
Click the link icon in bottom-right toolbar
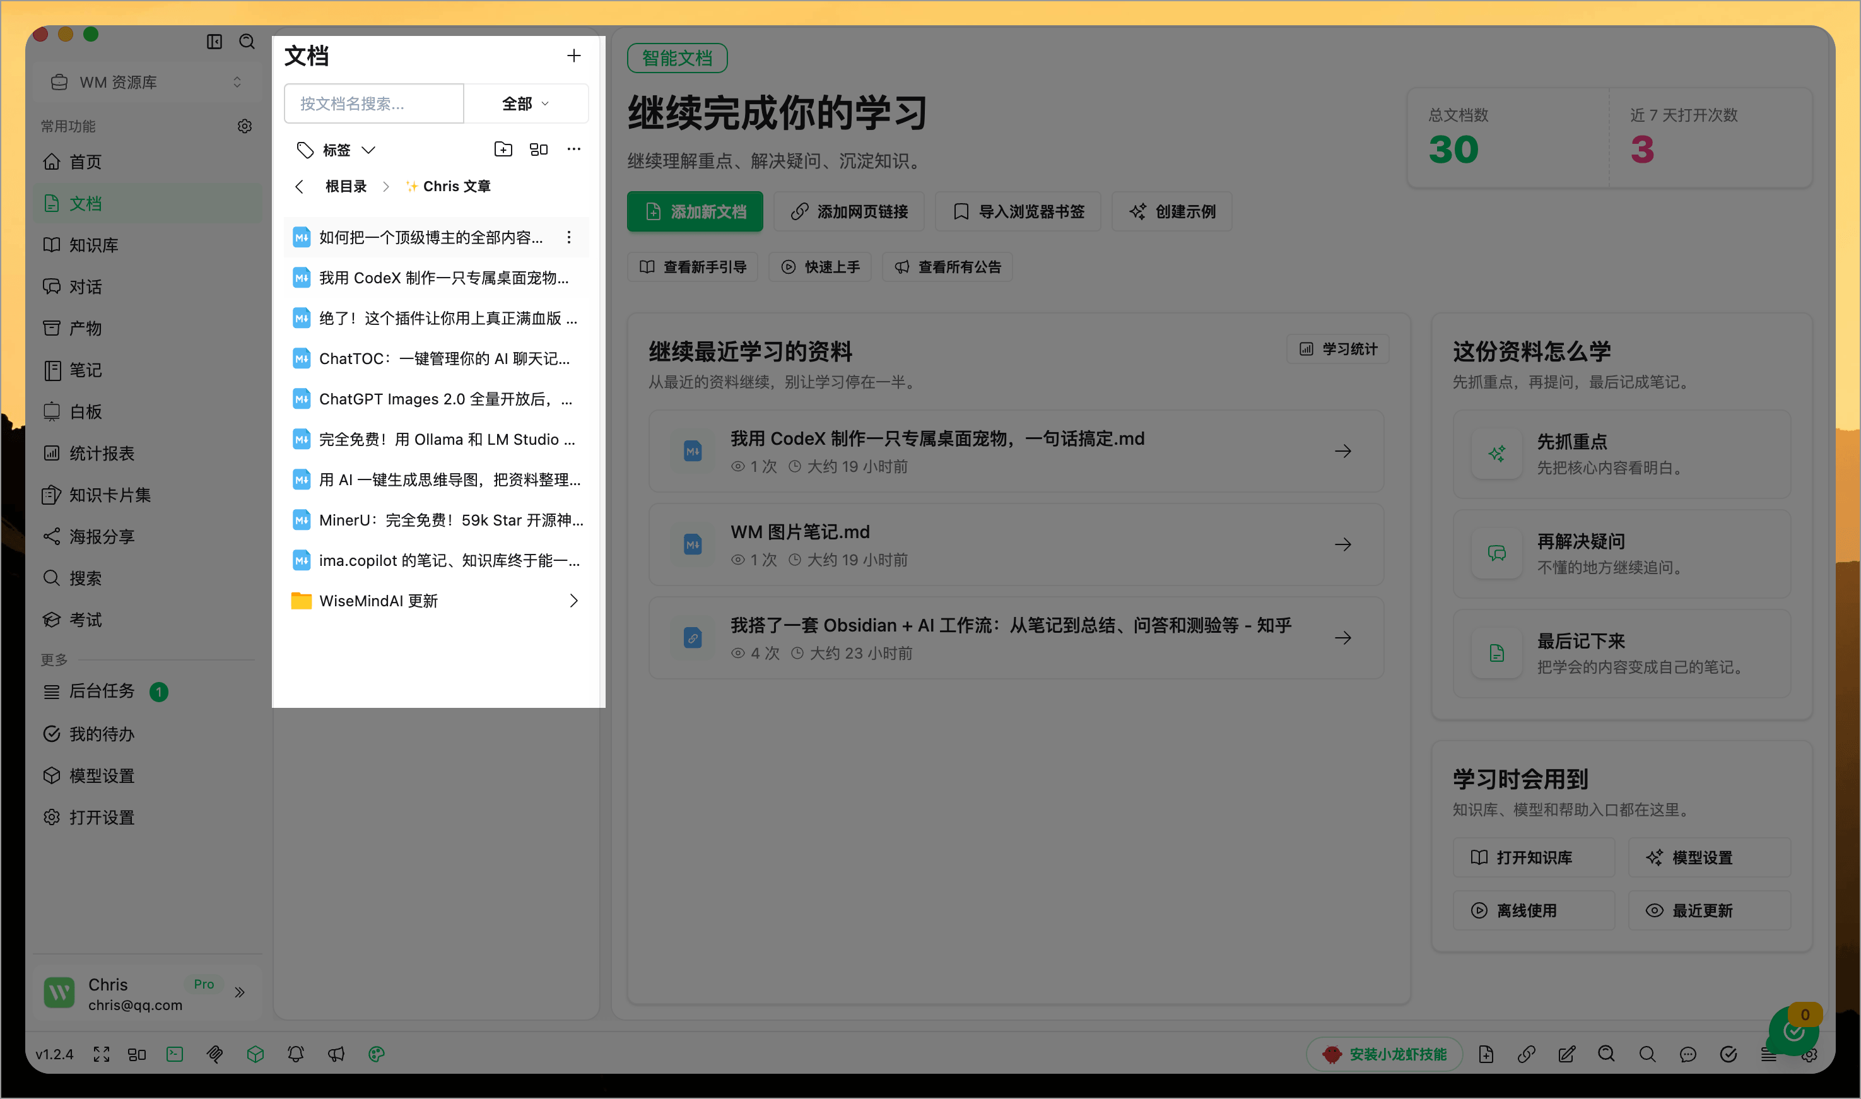tap(1526, 1054)
